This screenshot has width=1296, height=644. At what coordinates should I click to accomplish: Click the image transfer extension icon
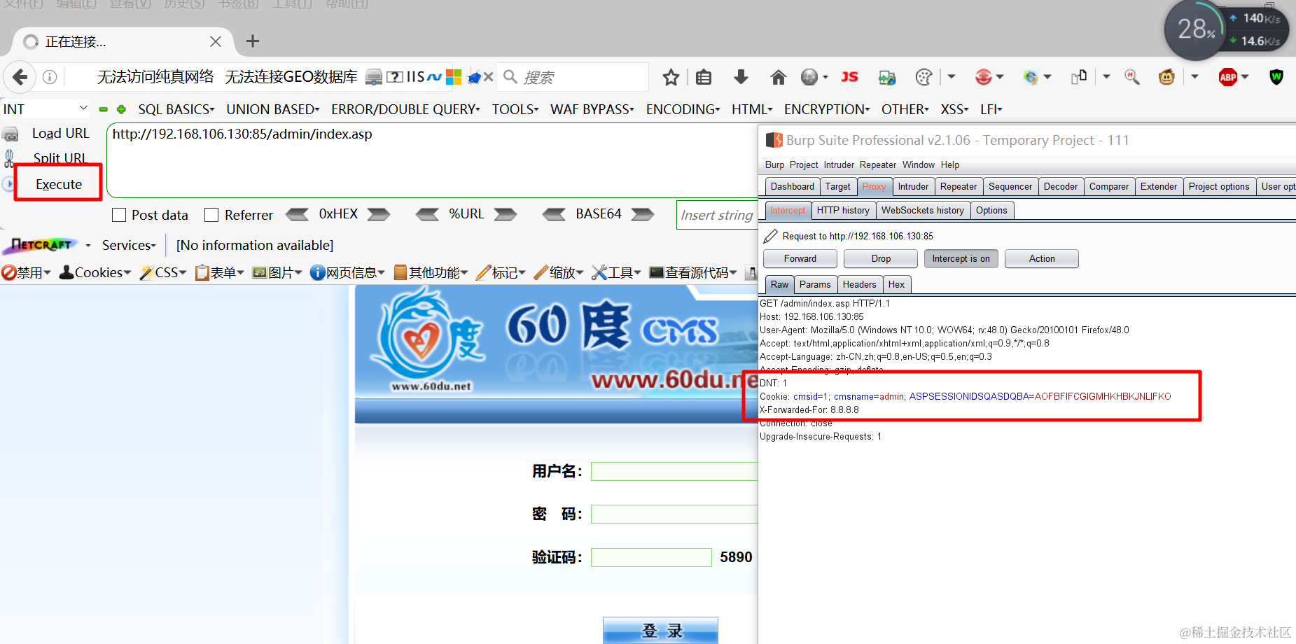tap(887, 77)
